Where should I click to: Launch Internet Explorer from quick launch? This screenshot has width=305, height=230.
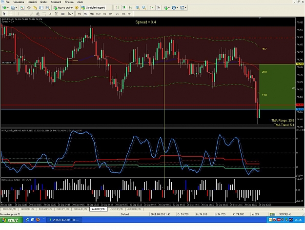pyautogui.click(x=27, y=220)
